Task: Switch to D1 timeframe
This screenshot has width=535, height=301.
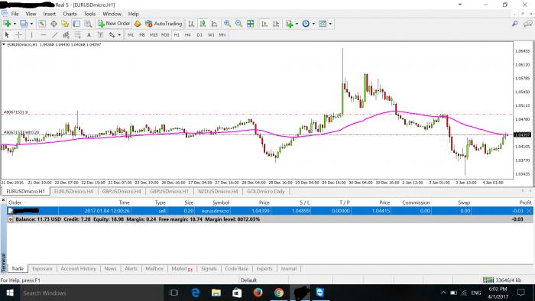Action: pyautogui.click(x=199, y=35)
